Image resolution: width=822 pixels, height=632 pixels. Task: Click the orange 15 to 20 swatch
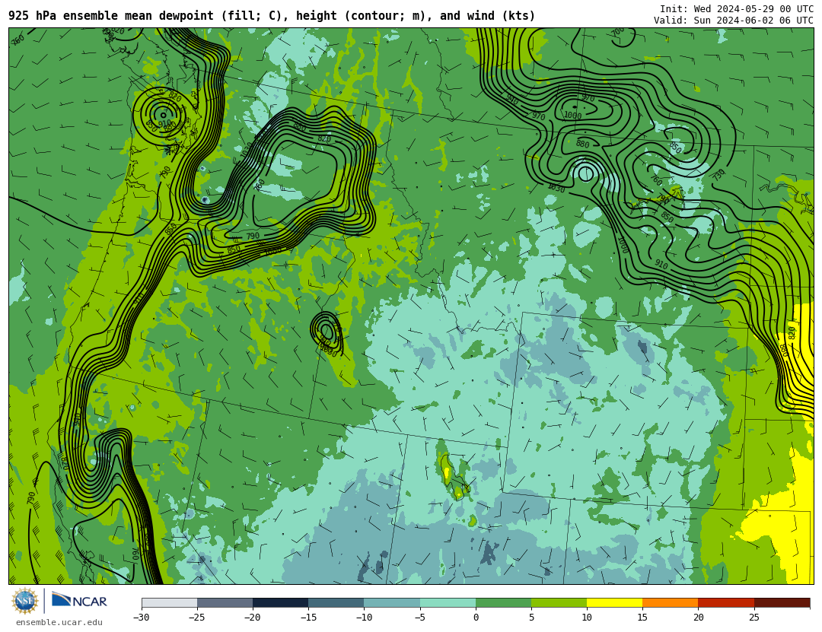point(671,602)
